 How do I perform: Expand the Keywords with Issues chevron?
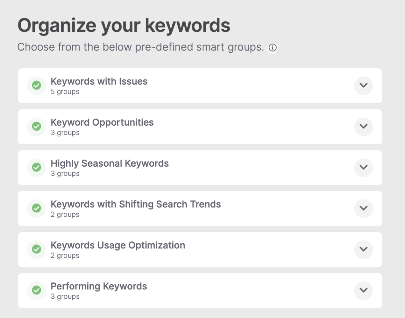click(x=363, y=86)
